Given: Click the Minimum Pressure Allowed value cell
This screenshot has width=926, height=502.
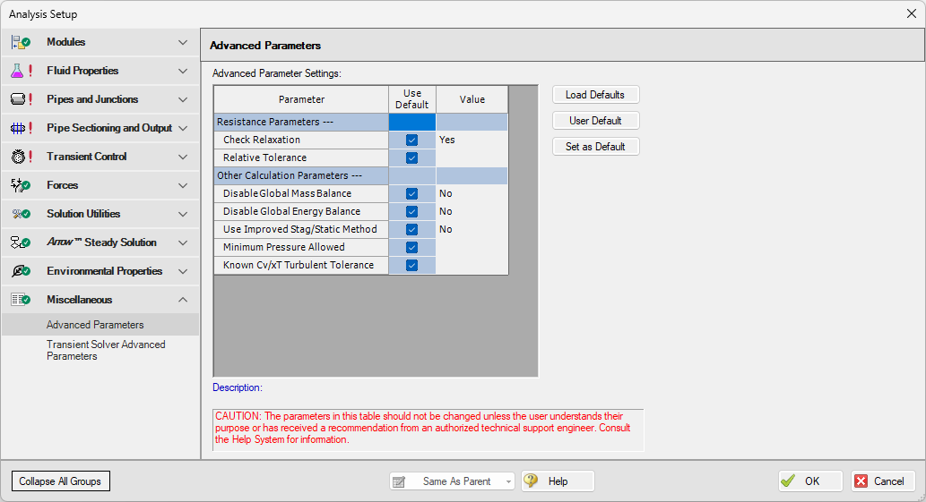Looking at the screenshot, I should point(472,248).
